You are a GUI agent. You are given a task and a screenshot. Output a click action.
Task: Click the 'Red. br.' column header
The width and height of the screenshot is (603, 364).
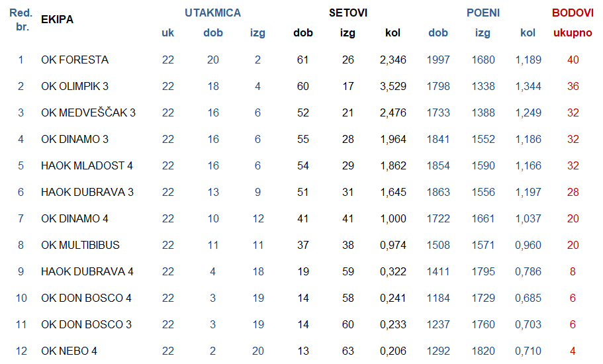(x=21, y=20)
